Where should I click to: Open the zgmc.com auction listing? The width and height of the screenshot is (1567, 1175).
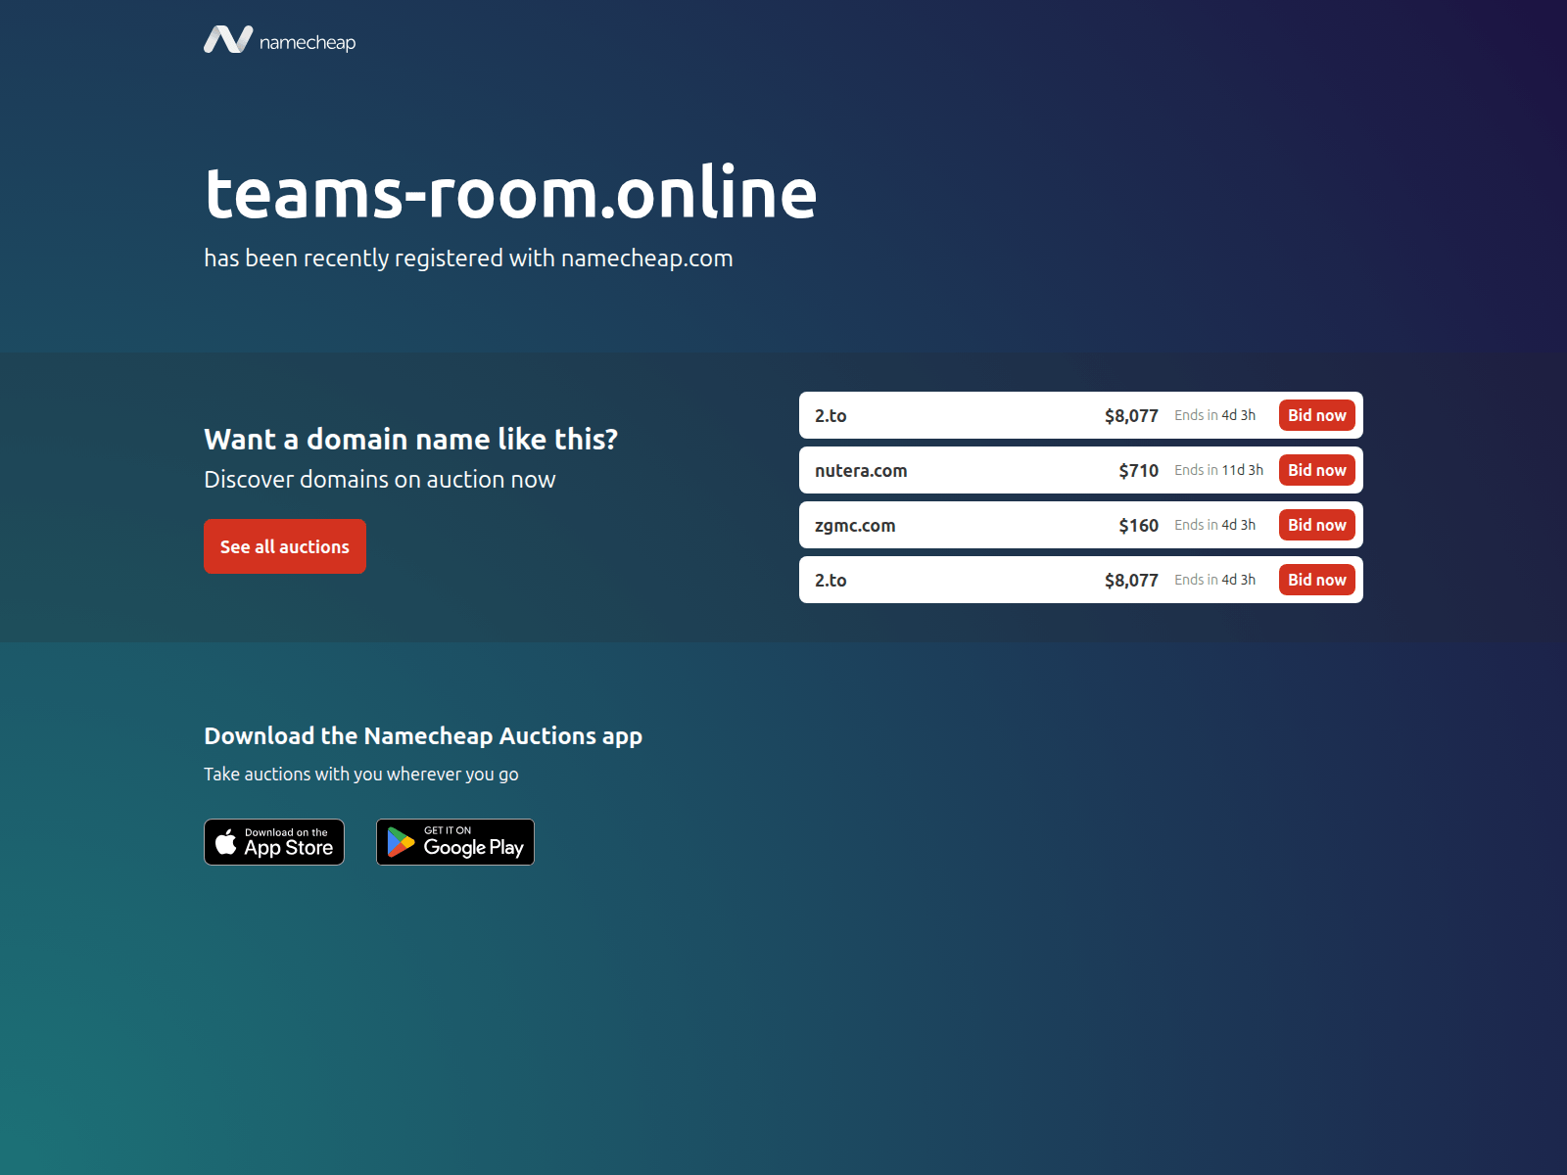(x=1081, y=525)
